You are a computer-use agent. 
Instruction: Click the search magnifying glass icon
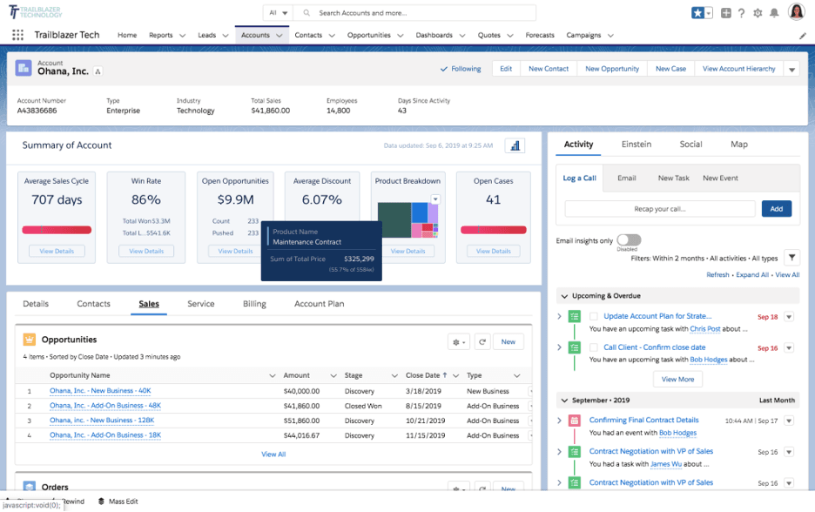[x=306, y=13]
